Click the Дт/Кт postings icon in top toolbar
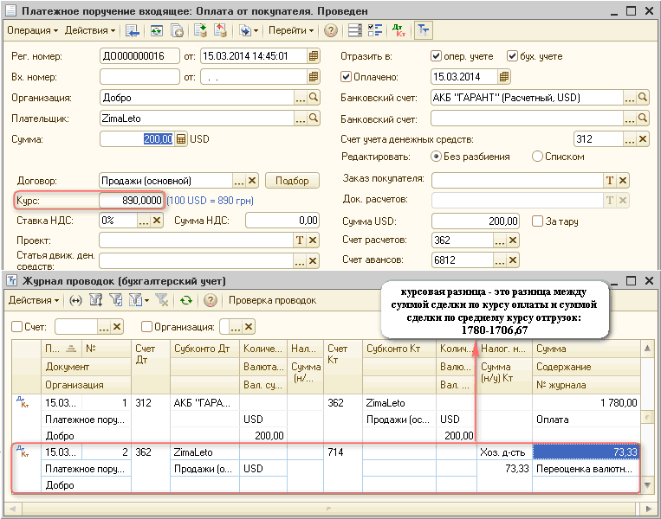This screenshot has height=519, width=661. pos(399,30)
